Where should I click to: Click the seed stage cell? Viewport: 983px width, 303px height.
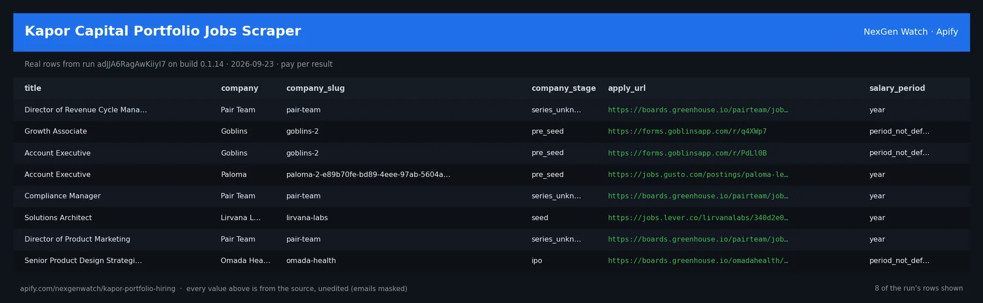pyautogui.click(x=540, y=217)
